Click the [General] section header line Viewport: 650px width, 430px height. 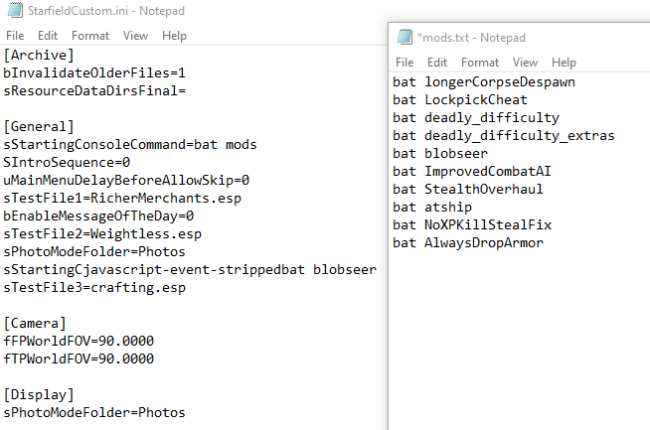tap(39, 126)
